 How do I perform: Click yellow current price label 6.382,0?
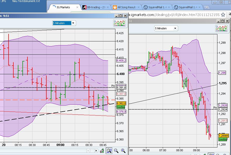click(121, 103)
